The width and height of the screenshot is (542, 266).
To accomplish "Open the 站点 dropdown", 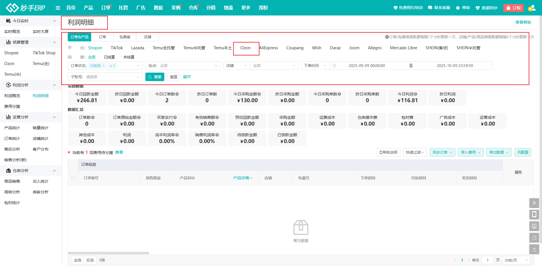I will click(x=183, y=66).
